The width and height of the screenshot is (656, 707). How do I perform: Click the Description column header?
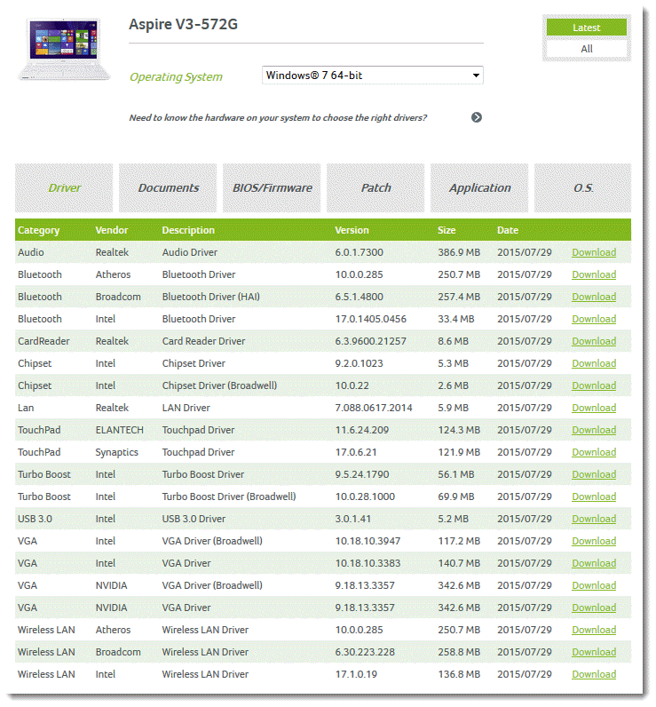pos(188,230)
